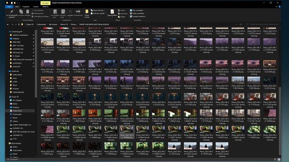Click Fallout 76 in address breadcrumb
This screenshot has width=289, height=162.
pos(64,24)
